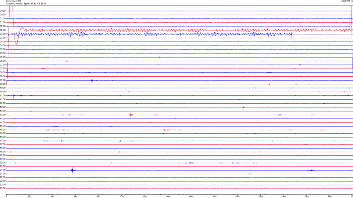This screenshot has height=198, width=353.
Task: Click the large blue event on the 21:00 trace
Action: point(72,170)
